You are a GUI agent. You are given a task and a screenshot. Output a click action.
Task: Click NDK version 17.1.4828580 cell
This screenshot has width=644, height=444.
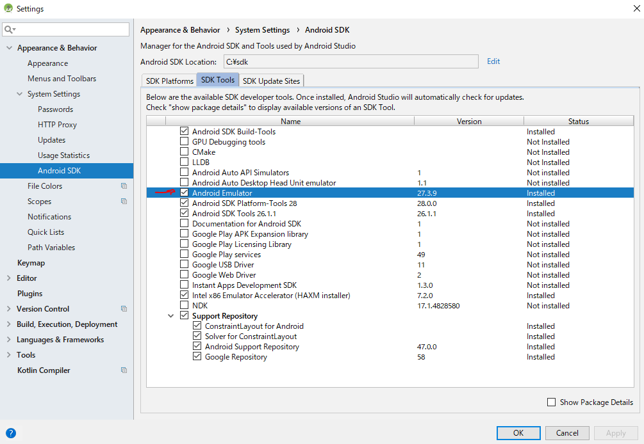(x=438, y=305)
